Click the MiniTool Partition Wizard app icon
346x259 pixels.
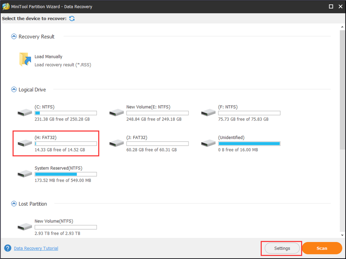tap(6, 6)
